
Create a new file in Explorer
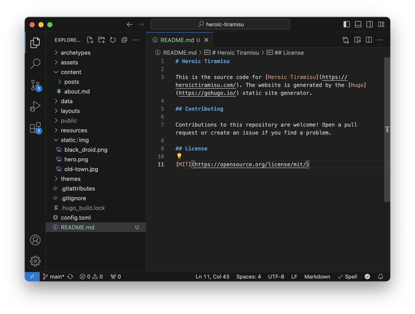(x=90, y=40)
